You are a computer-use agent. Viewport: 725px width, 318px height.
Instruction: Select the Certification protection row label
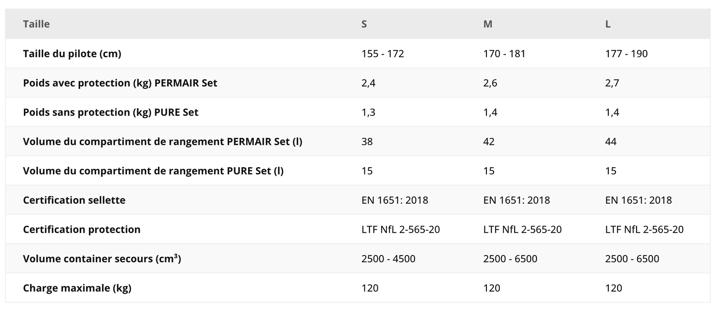click(x=82, y=229)
